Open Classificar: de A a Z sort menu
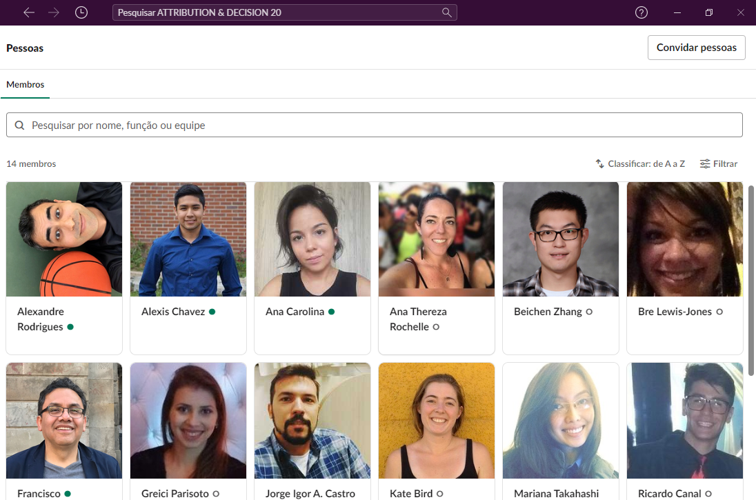 pos(640,164)
